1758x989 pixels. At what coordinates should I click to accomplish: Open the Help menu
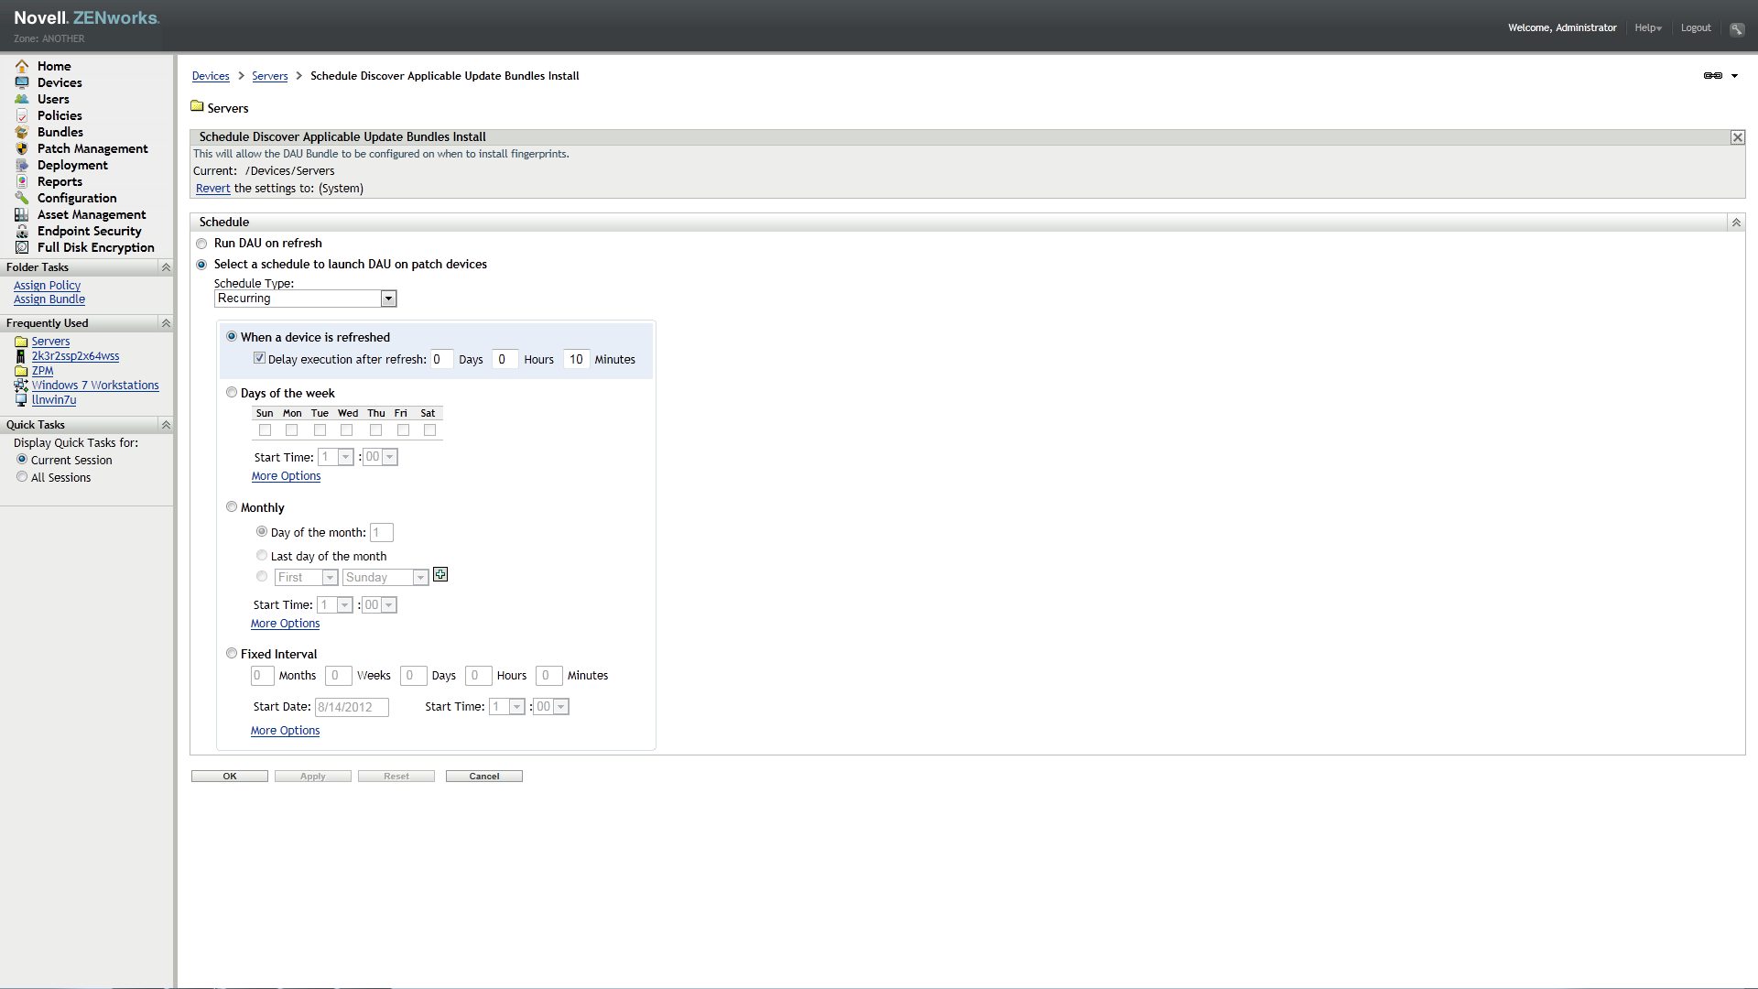1647,28
